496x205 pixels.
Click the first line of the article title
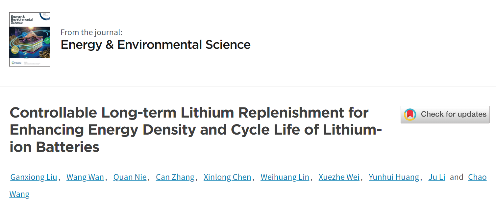(x=189, y=113)
